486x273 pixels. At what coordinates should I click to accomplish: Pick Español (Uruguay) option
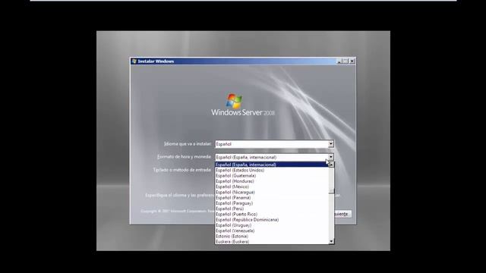click(272, 225)
